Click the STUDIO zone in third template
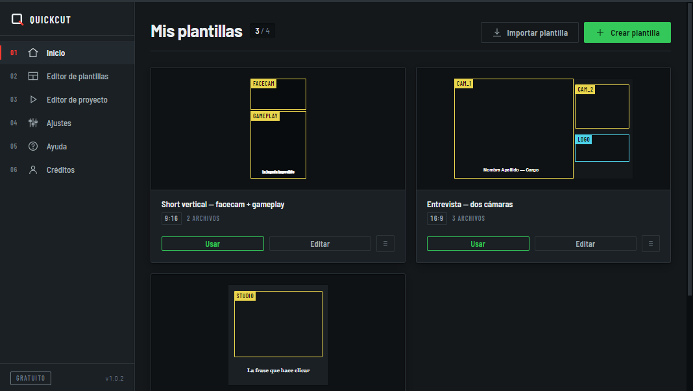Viewport: 693px width, 391px height. pos(278,324)
